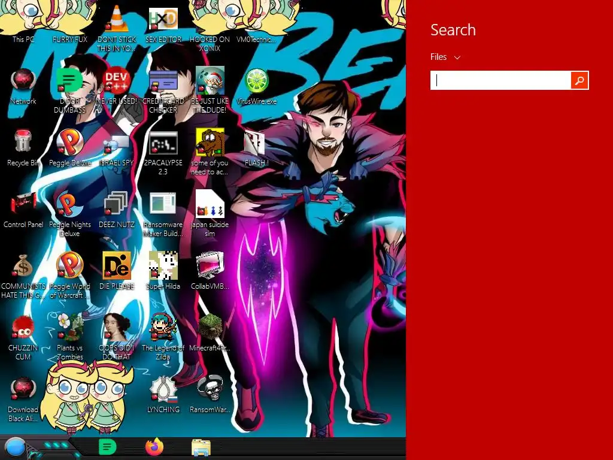Viewport: 613px width, 460px height.
Task: Select the LYNCHING shortcut icon
Action: tap(163, 394)
